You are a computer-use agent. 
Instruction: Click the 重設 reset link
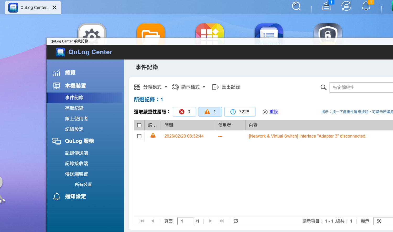[x=274, y=112]
